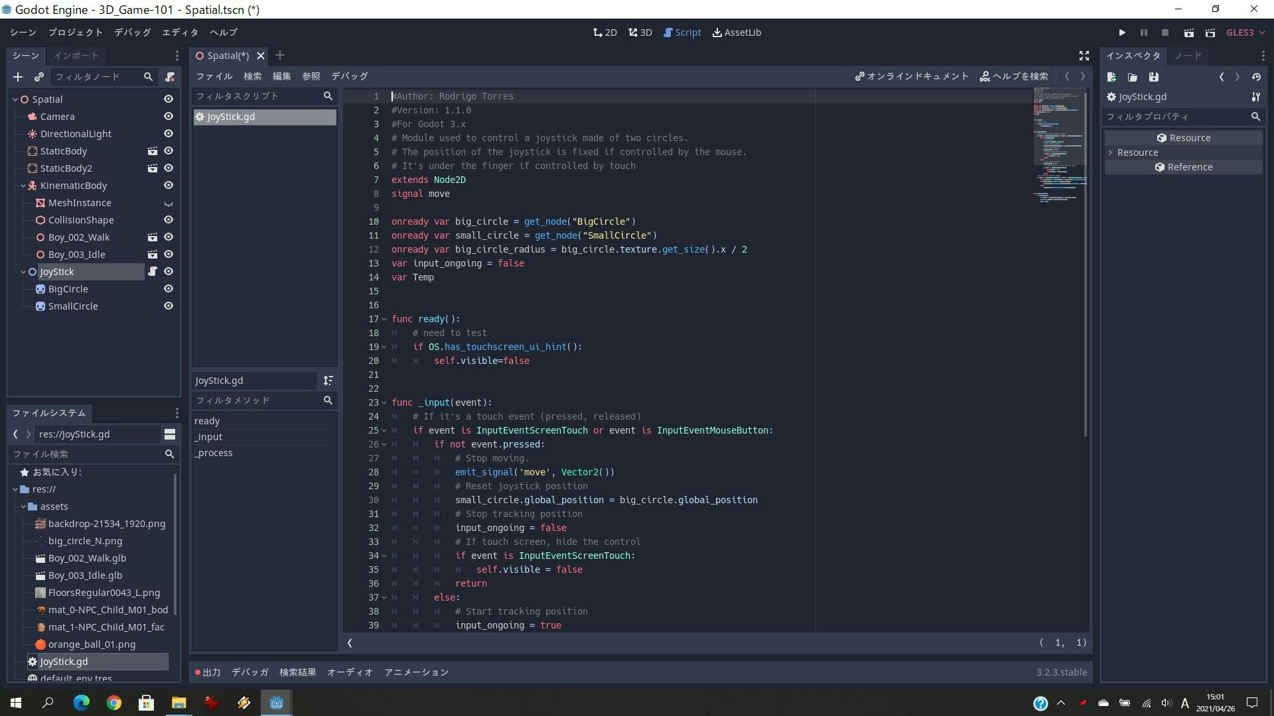Viewport: 1274px width, 716px height.
Task: Click the instance scene link icon
Action: (39, 77)
